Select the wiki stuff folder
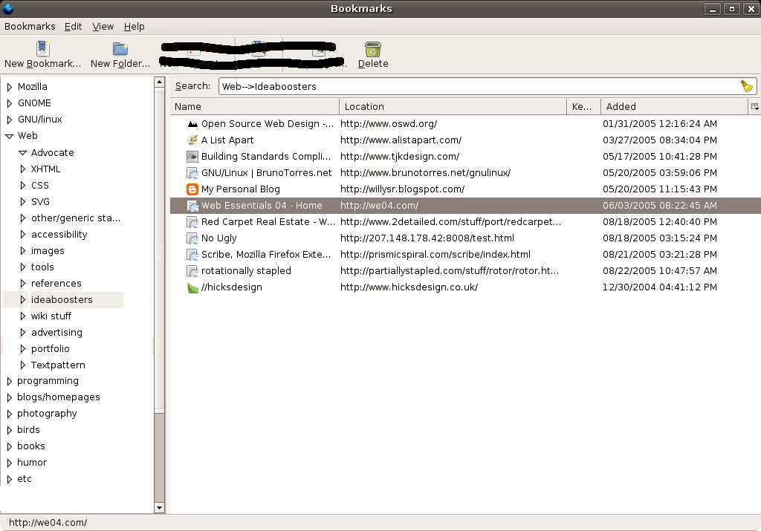The width and height of the screenshot is (761, 531). 51,316
